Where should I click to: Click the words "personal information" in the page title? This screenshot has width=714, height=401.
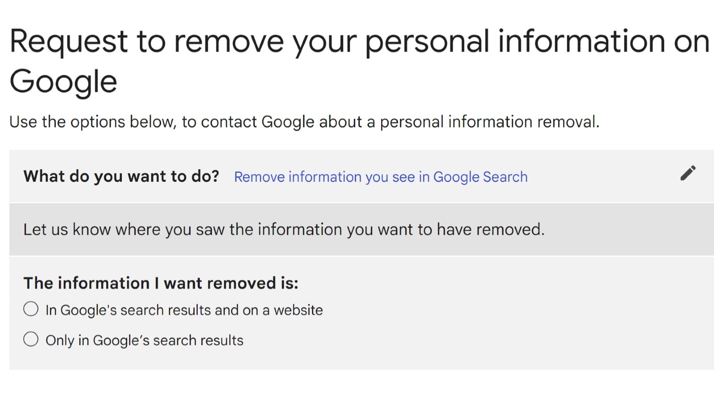click(515, 41)
